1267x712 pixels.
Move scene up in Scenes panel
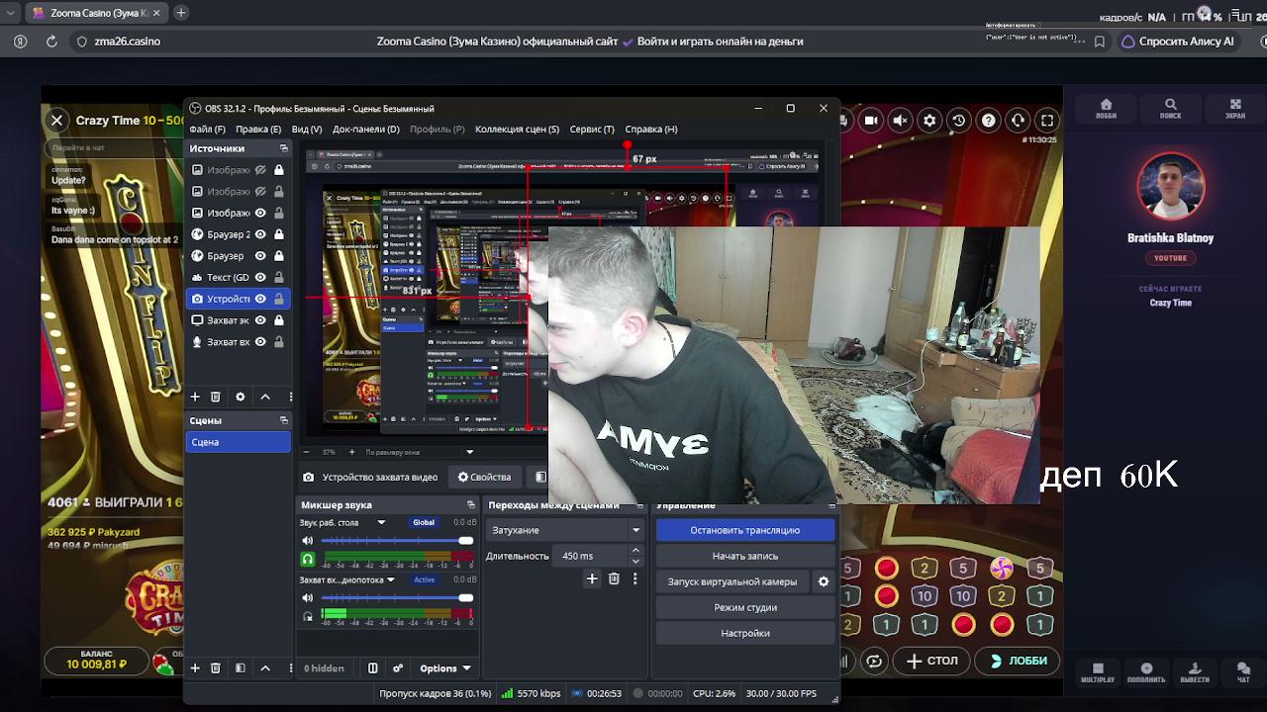[265, 668]
